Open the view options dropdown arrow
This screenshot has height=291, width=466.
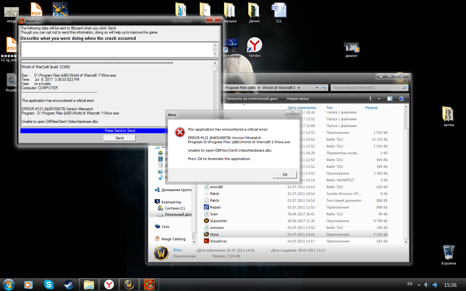(x=379, y=99)
